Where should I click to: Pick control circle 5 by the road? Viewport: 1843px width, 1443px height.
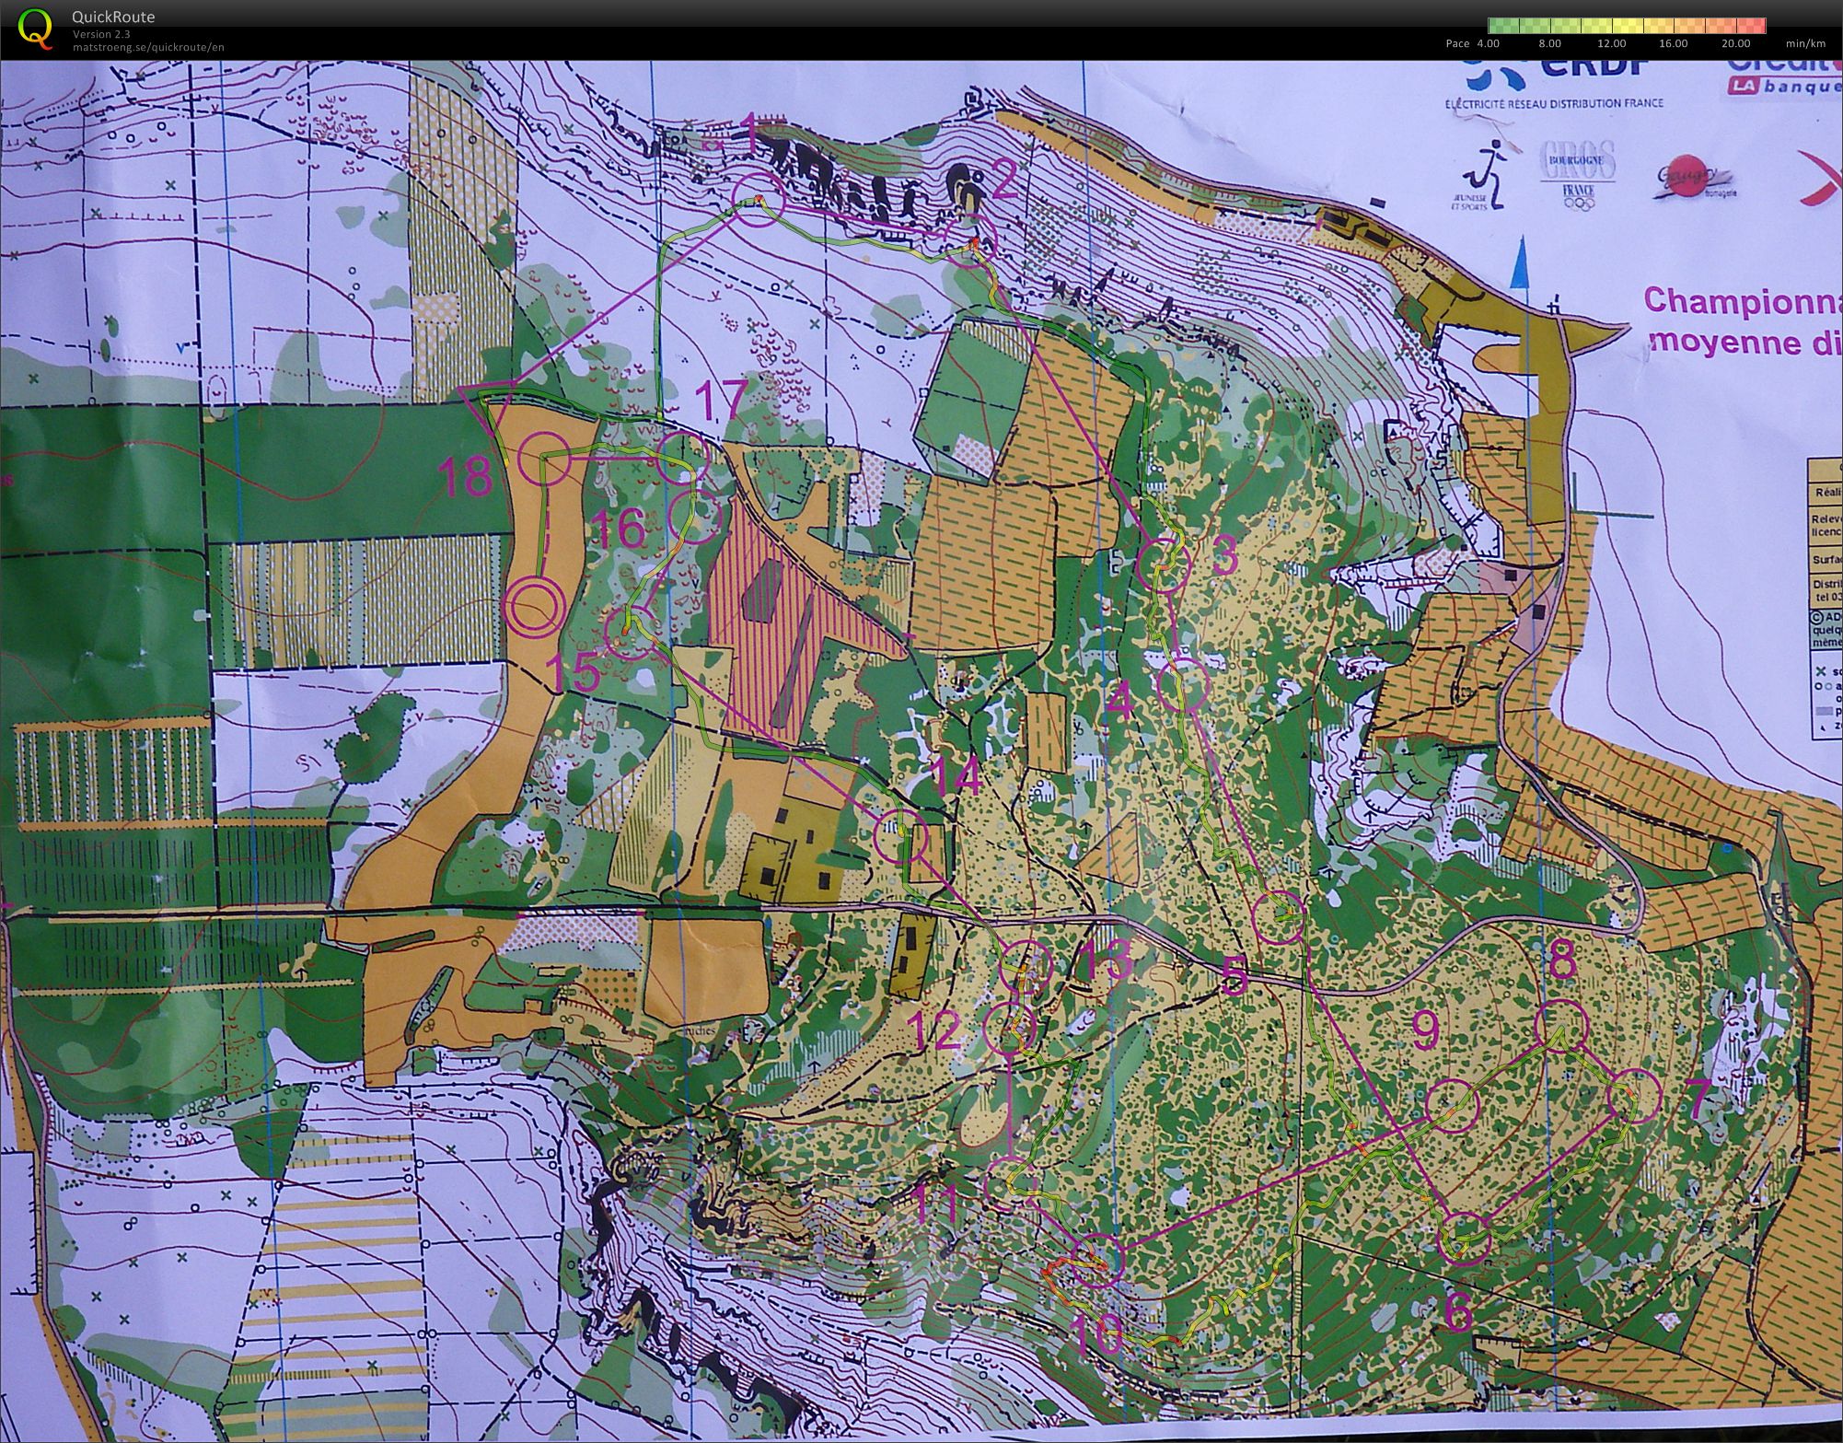pos(1279,916)
